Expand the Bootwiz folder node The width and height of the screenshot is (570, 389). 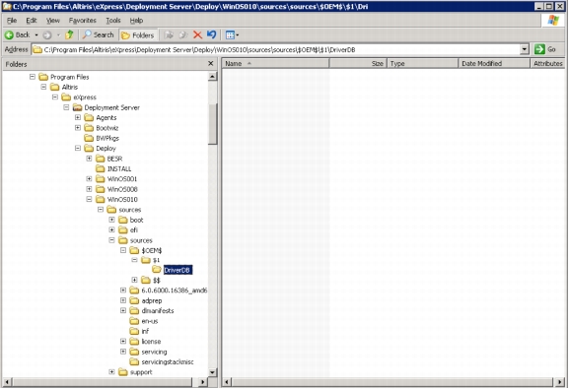tap(78, 128)
